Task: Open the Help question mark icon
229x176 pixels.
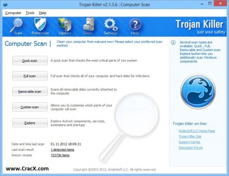Action: pos(135,26)
